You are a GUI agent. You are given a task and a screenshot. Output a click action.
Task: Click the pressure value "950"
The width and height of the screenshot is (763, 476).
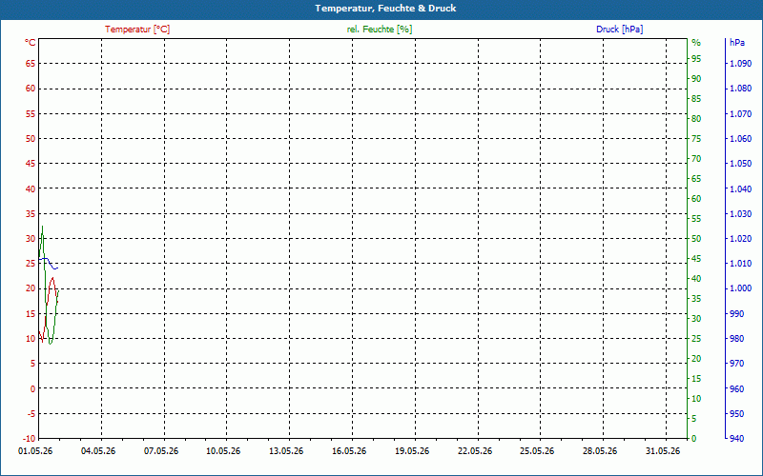pyautogui.click(x=736, y=414)
